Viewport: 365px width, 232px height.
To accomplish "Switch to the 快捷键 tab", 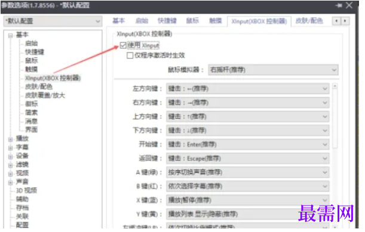I will point(167,21).
